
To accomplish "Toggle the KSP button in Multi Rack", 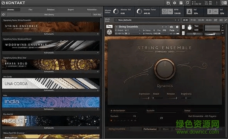I will click(x=216, y=20).
